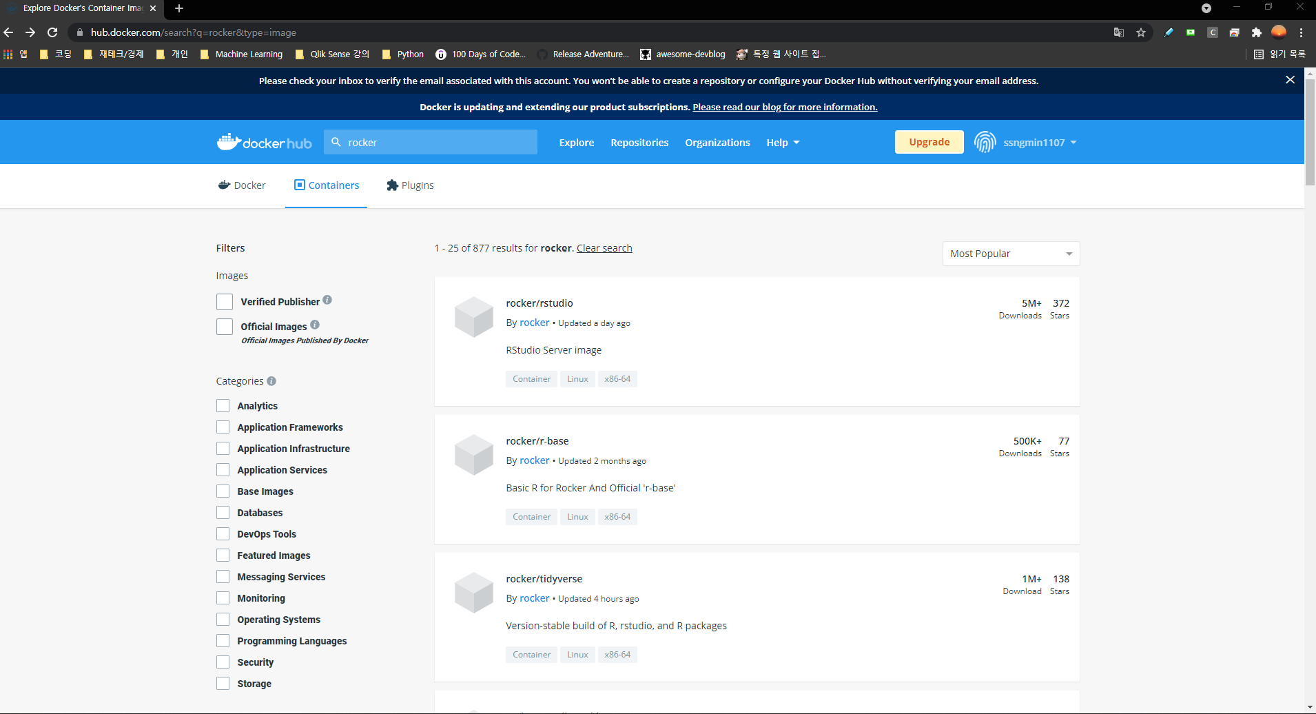Viewport: 1316px width, 714px height.
Task: Open Repositories in the nav bar
Action: [x=639, y=142]
